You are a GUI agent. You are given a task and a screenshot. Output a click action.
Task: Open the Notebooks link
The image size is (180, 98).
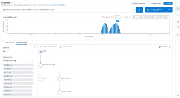click(56, 5)
